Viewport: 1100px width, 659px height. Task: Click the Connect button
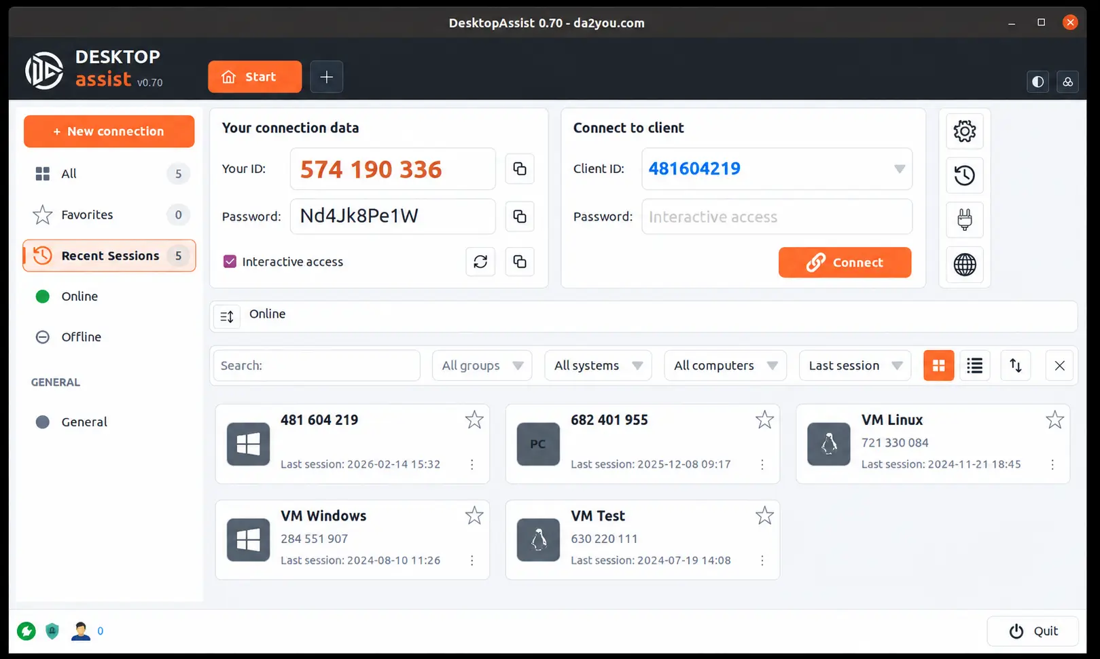(845, 263)
